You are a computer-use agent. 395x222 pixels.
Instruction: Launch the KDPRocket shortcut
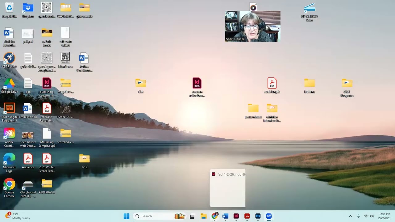[9, 60]
